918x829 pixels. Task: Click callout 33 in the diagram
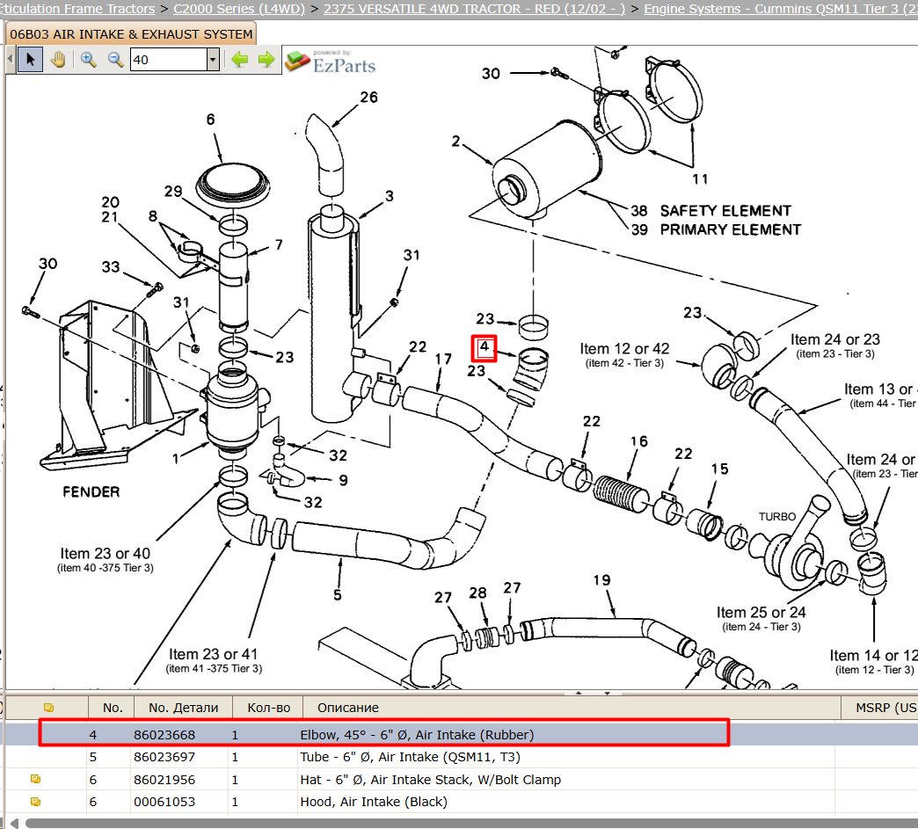click(111, 267)
